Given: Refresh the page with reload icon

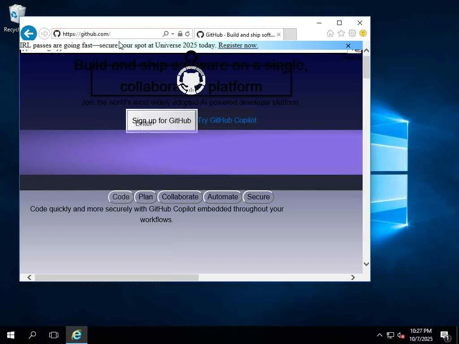Looking at the screenshot, I should click(188, 34).
